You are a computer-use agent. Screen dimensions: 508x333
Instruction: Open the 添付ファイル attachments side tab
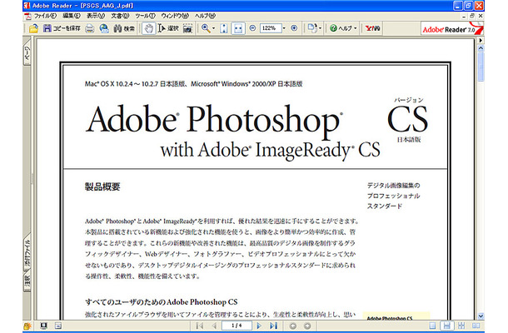pyautogui.click(x=27, y=254)
